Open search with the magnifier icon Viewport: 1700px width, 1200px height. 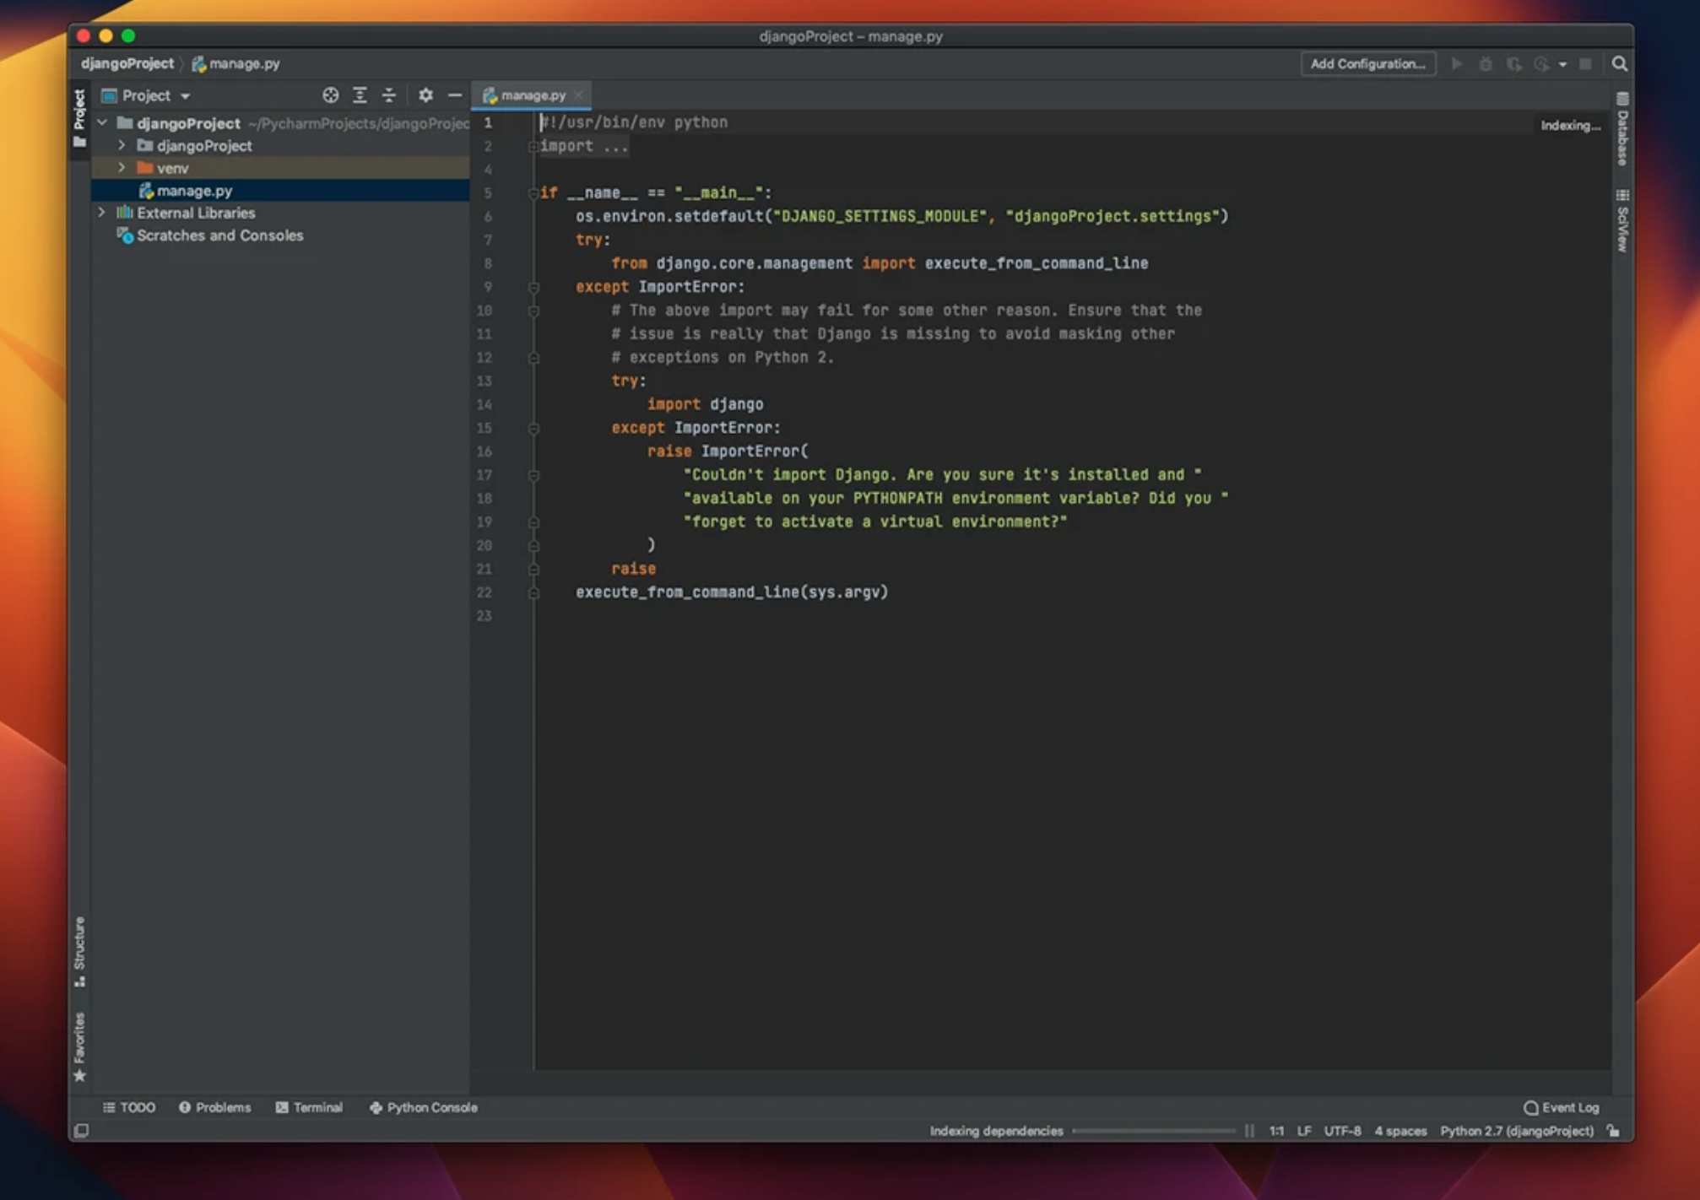(x=1619, y=63)
